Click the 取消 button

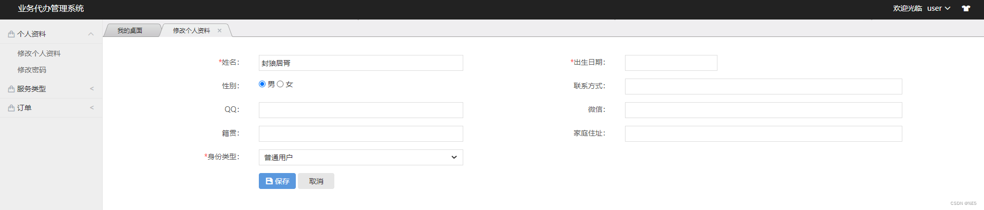316,181
